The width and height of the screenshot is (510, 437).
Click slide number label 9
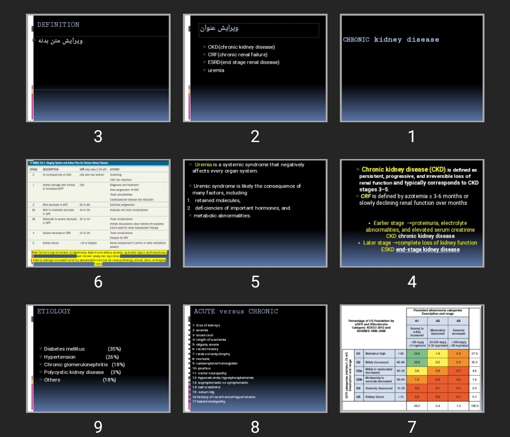coord(98,427)
